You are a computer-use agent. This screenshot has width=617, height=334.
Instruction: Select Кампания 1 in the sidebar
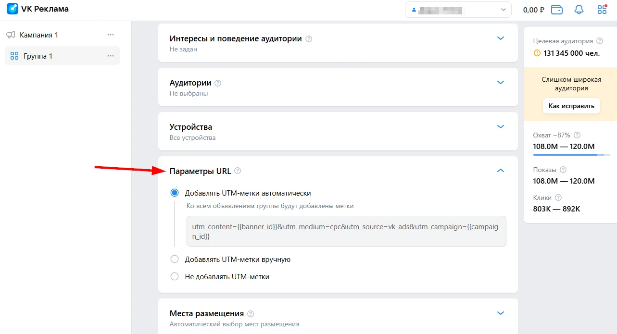[x=39, y=35]
